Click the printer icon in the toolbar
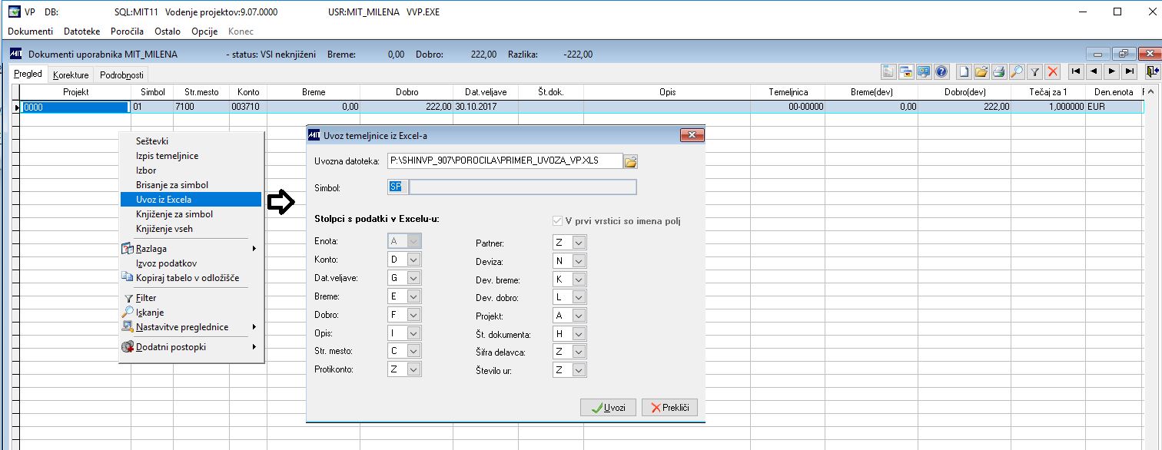The image size is (1162, 450). point(999,71)
